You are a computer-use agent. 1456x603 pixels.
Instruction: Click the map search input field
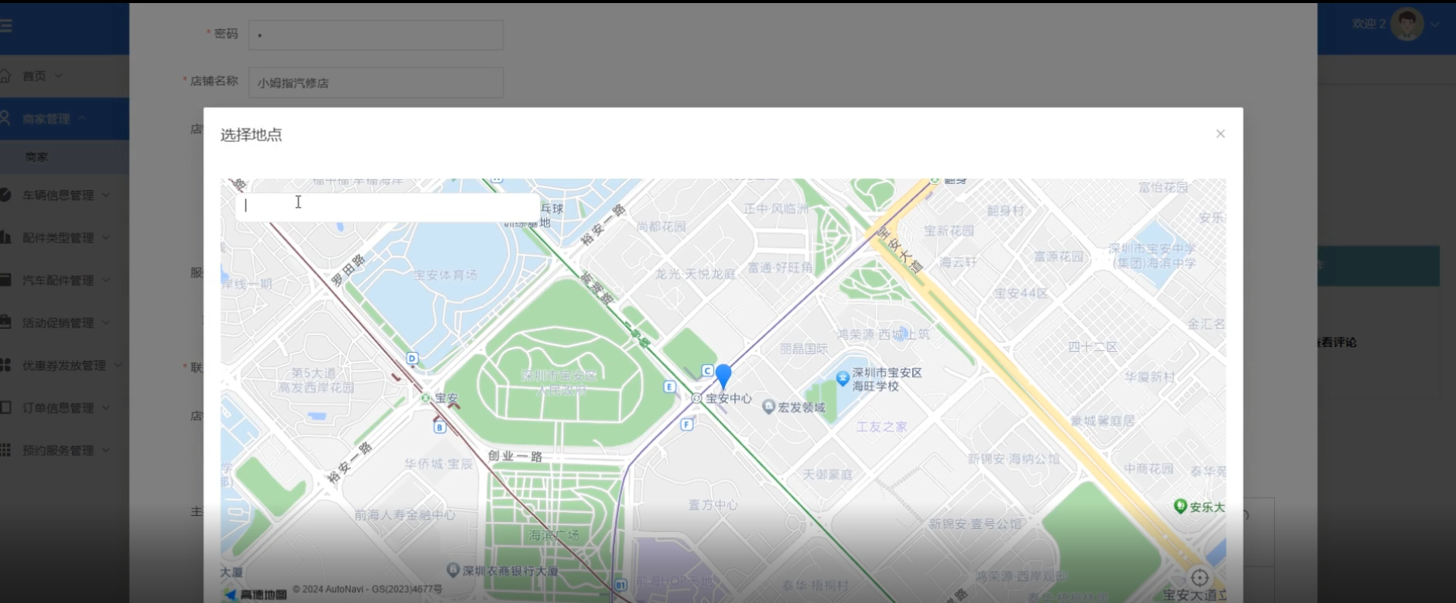pos(387,205)
